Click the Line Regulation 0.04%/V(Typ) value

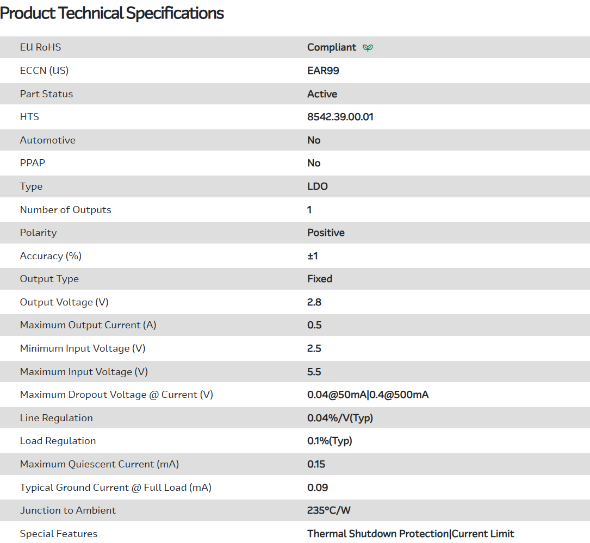(x=340, y=418)
